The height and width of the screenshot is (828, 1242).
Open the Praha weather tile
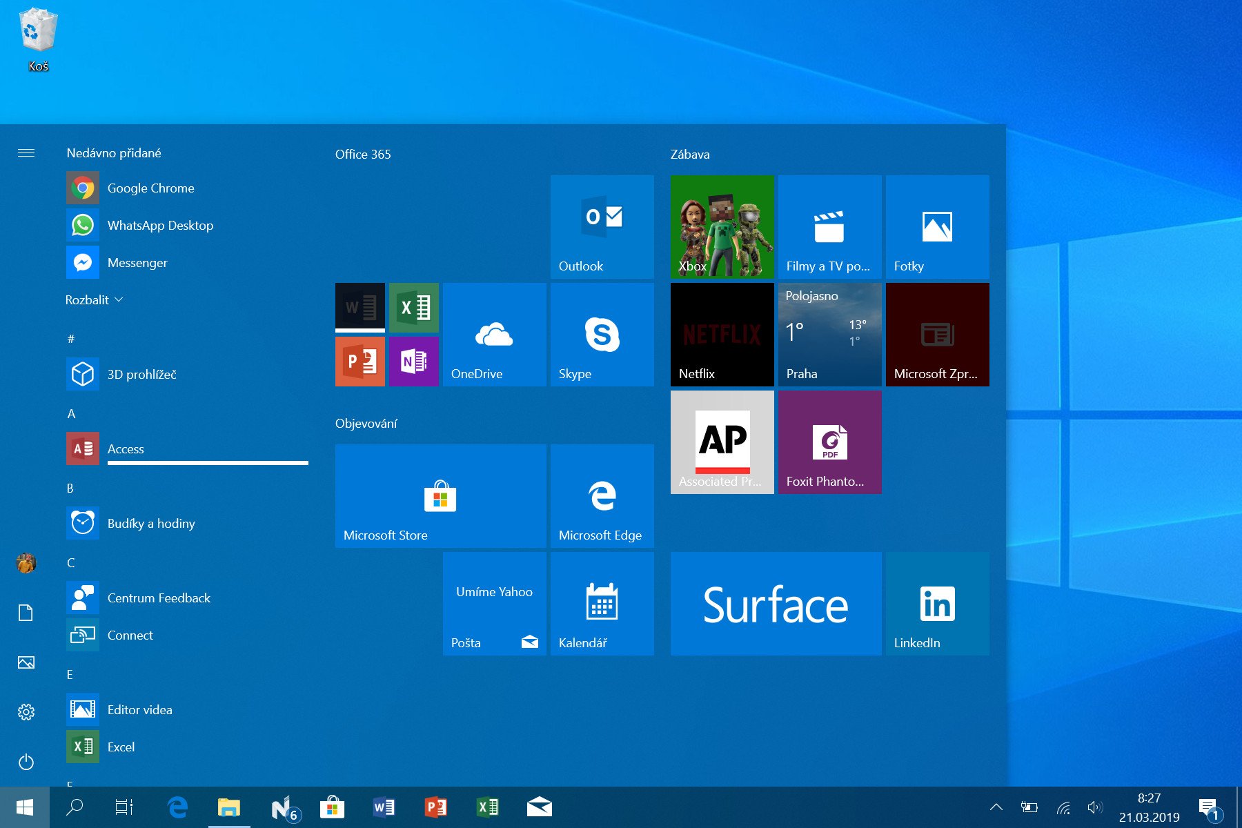pos(829,334)
